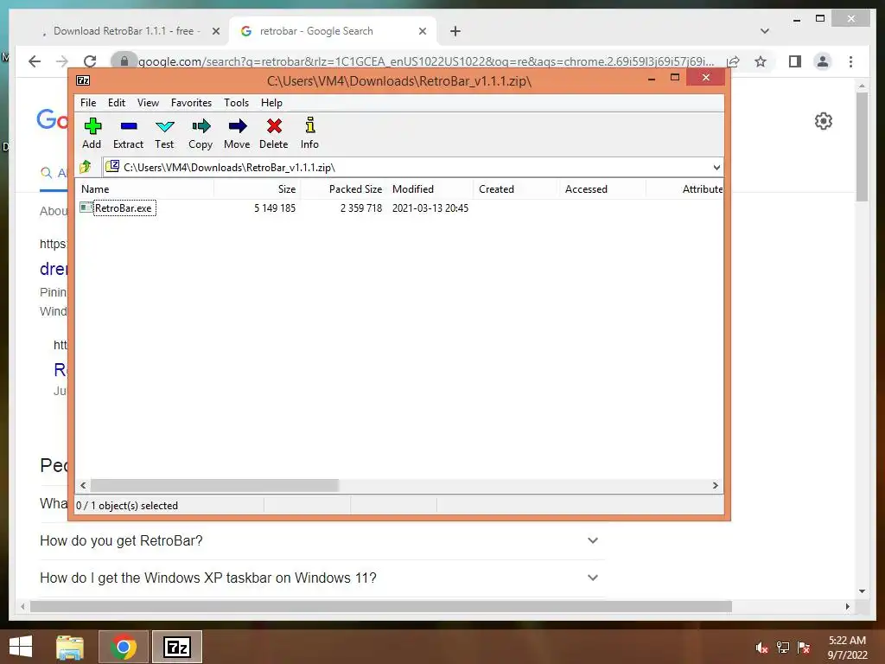Click the 7-Zip taskbar button
Screen dimensions: 885x664
pos(176,647)
